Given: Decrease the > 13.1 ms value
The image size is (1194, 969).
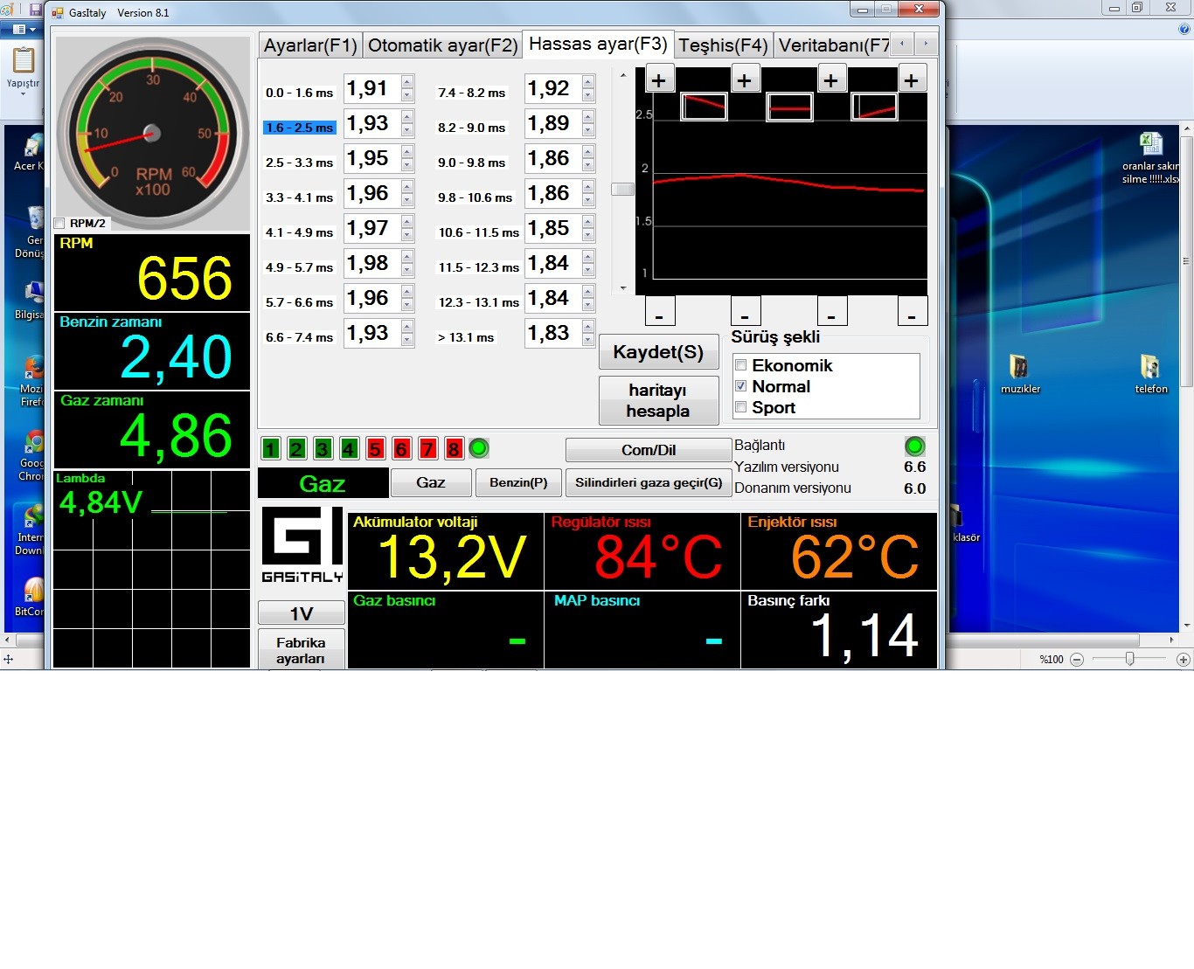Looking at the screenshot, I should point(588,340).
